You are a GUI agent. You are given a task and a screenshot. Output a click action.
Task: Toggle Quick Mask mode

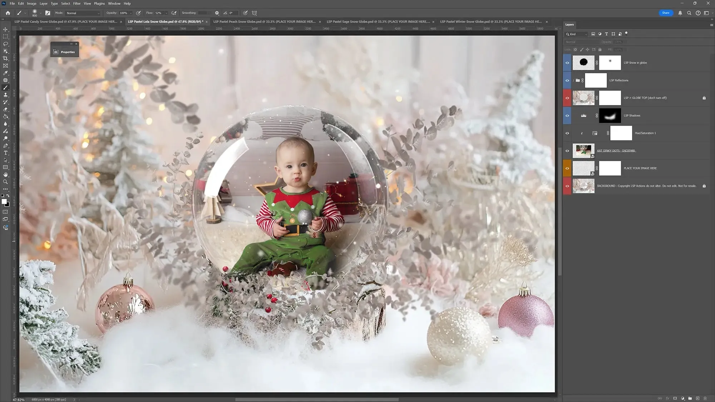tap(5, 212)
